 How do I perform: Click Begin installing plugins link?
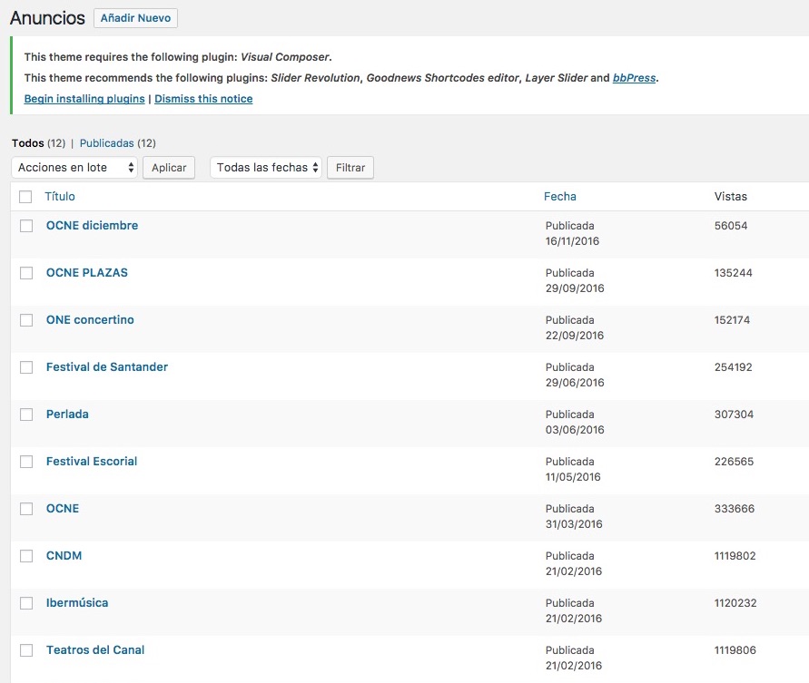[x=84, y=99]
